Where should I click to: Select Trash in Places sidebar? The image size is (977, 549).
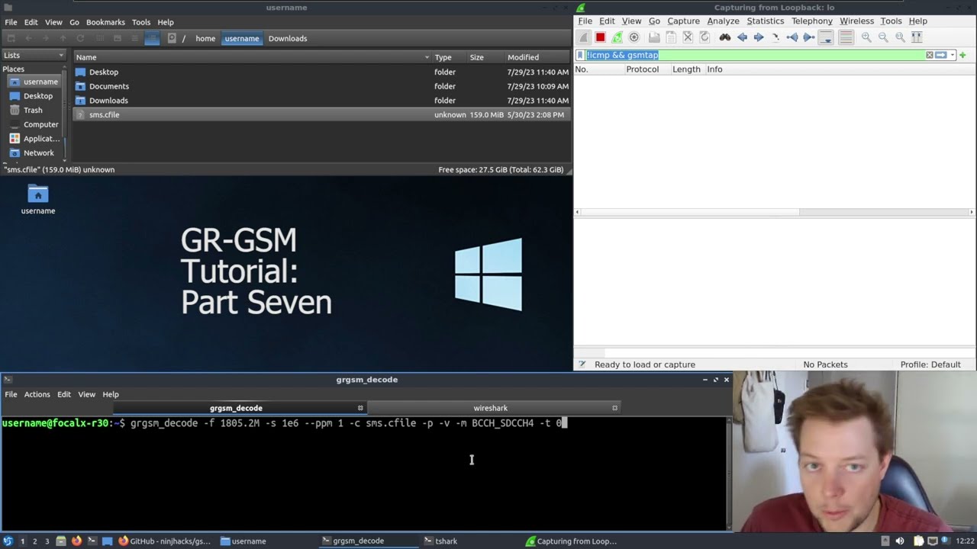(33, 110)
